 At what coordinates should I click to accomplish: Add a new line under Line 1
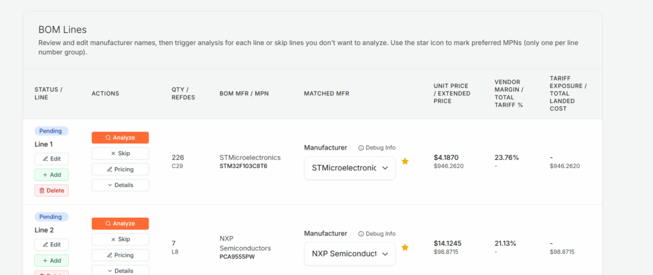(x=51, y=174)
